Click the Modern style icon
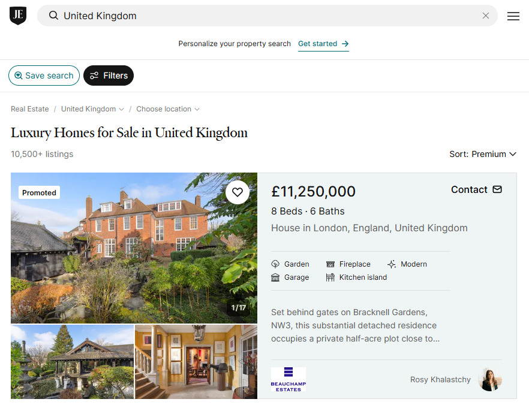Screen dimensions: 529x408 click(390, 264)
